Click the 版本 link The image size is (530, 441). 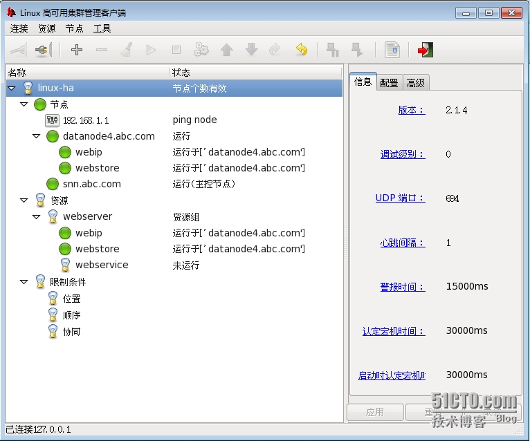pos(412,110)
